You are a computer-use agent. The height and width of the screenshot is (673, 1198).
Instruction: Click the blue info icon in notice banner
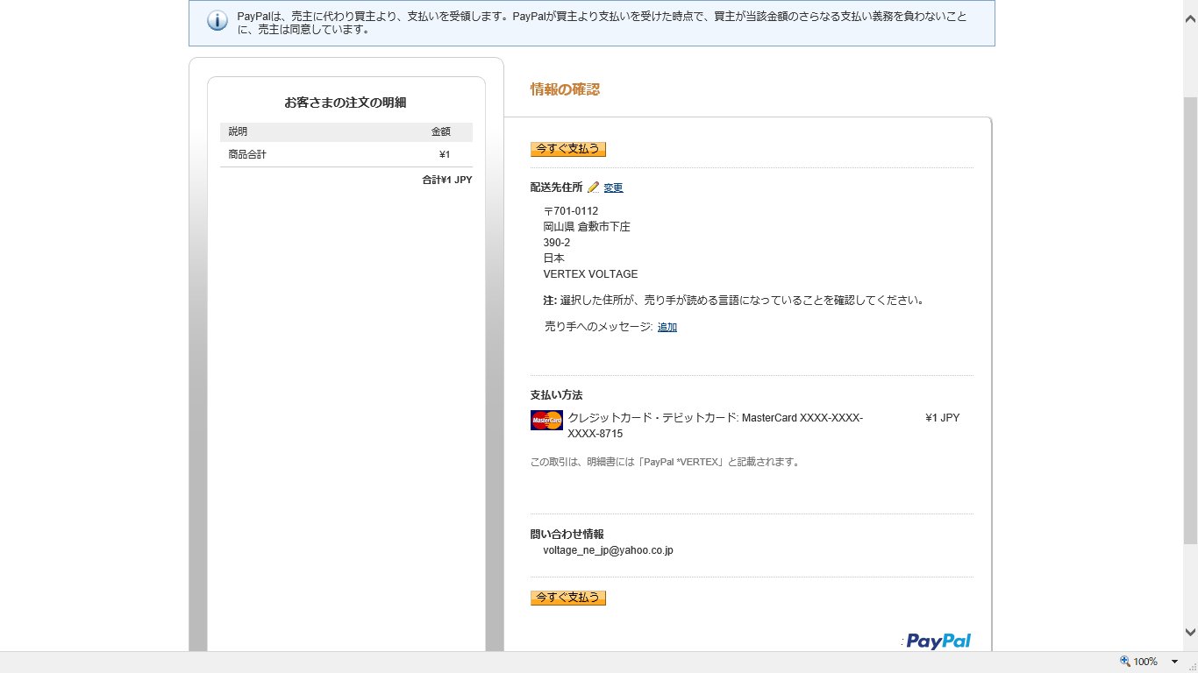[x=217, y=21]
